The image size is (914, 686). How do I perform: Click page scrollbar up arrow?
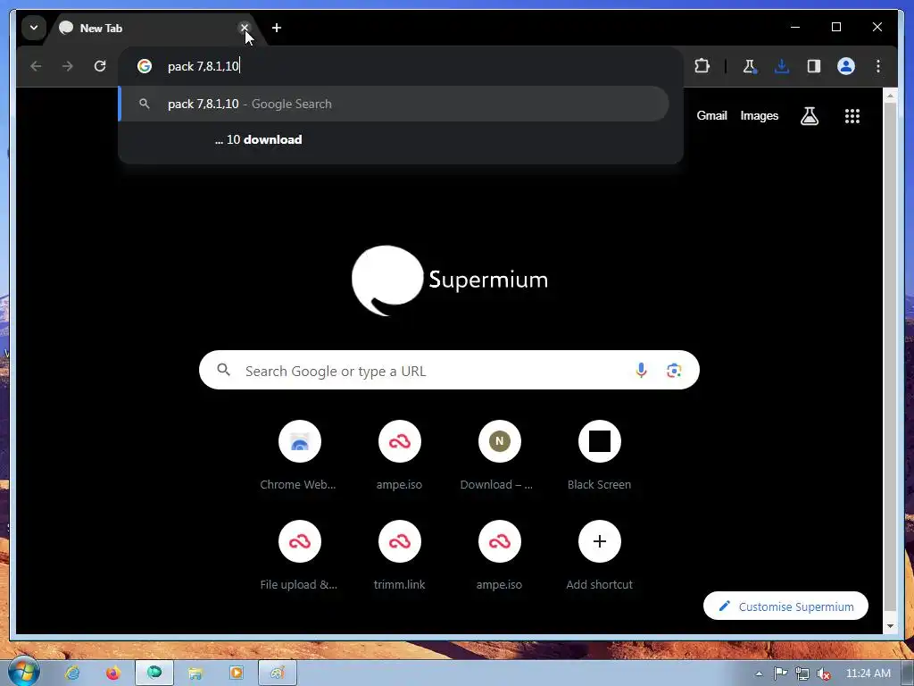[x=890, y=95]
